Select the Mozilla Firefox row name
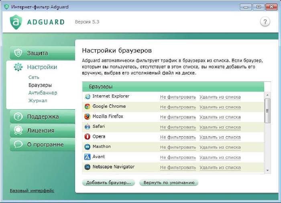The height and width of the screenshot is (203, 281). click(x=108, y=117)
